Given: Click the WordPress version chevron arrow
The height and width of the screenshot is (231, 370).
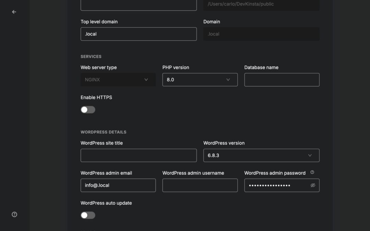Looking at the screenshot, I should click(310, 155).
